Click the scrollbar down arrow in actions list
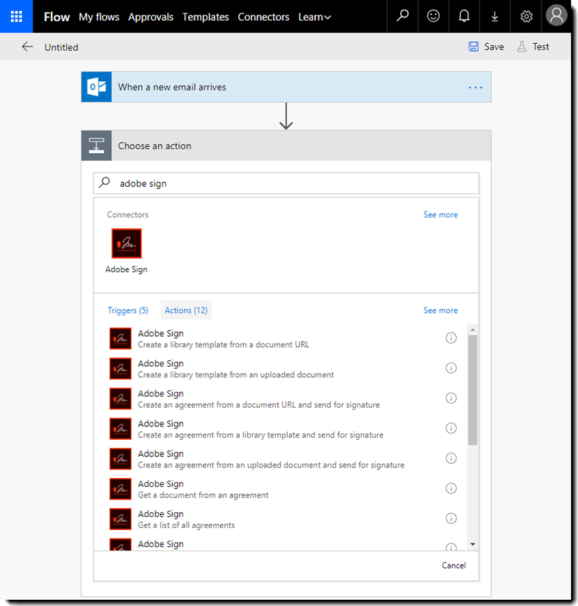 472,544
